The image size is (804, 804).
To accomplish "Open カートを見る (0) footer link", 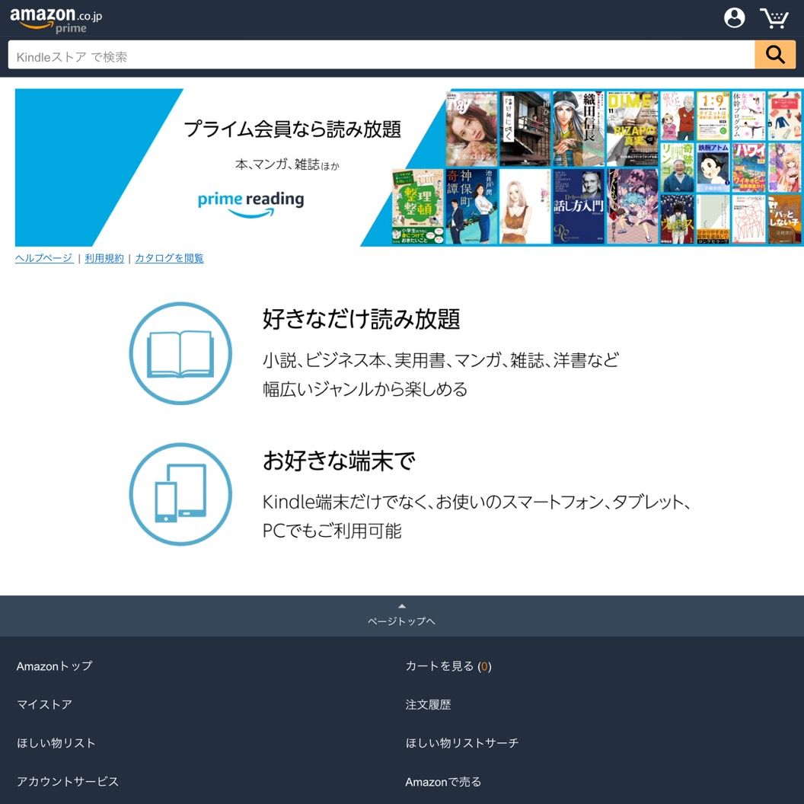I will [448, 666].
